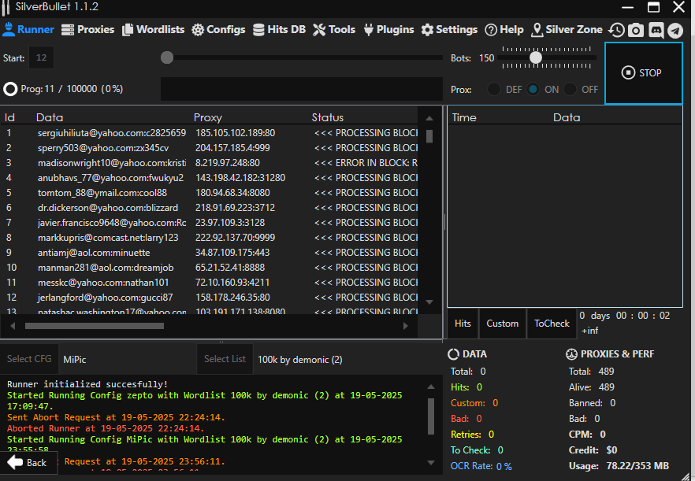Click the Hits DB database icon
This screenshot has width=695, height=481.
[259, 30]
